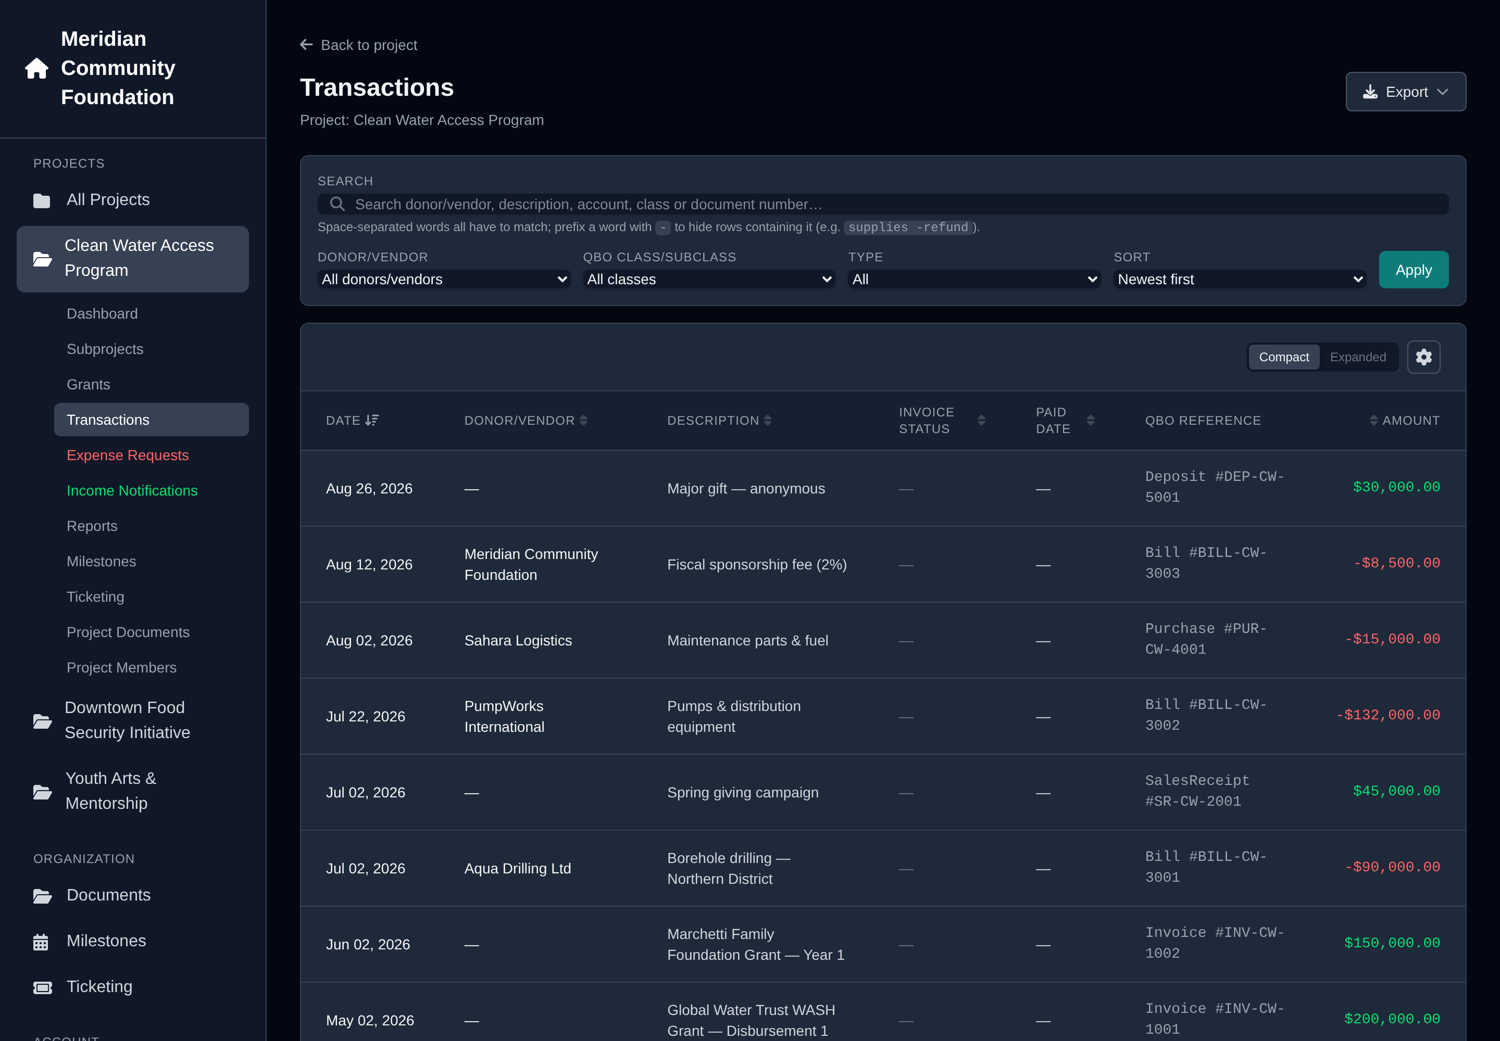Screen dimensions: 1500x1041
Task: Click the Invoice Status column sort arrows
Action: point(981,420)
